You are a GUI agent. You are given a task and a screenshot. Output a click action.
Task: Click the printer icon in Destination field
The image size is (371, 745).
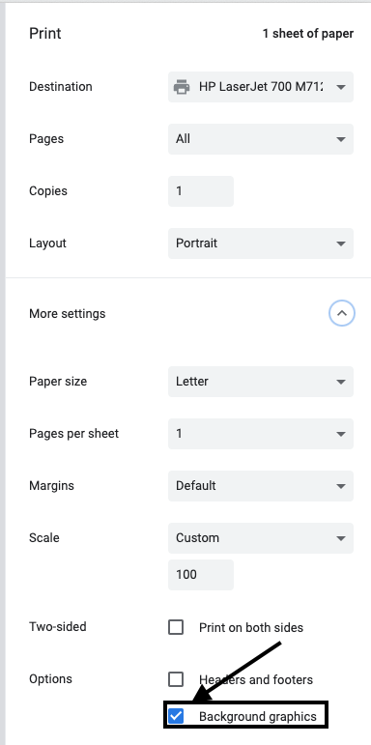[181, 87]
